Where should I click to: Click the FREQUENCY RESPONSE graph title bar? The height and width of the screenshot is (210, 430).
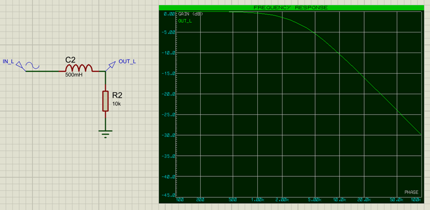click(x=290, y=7)
